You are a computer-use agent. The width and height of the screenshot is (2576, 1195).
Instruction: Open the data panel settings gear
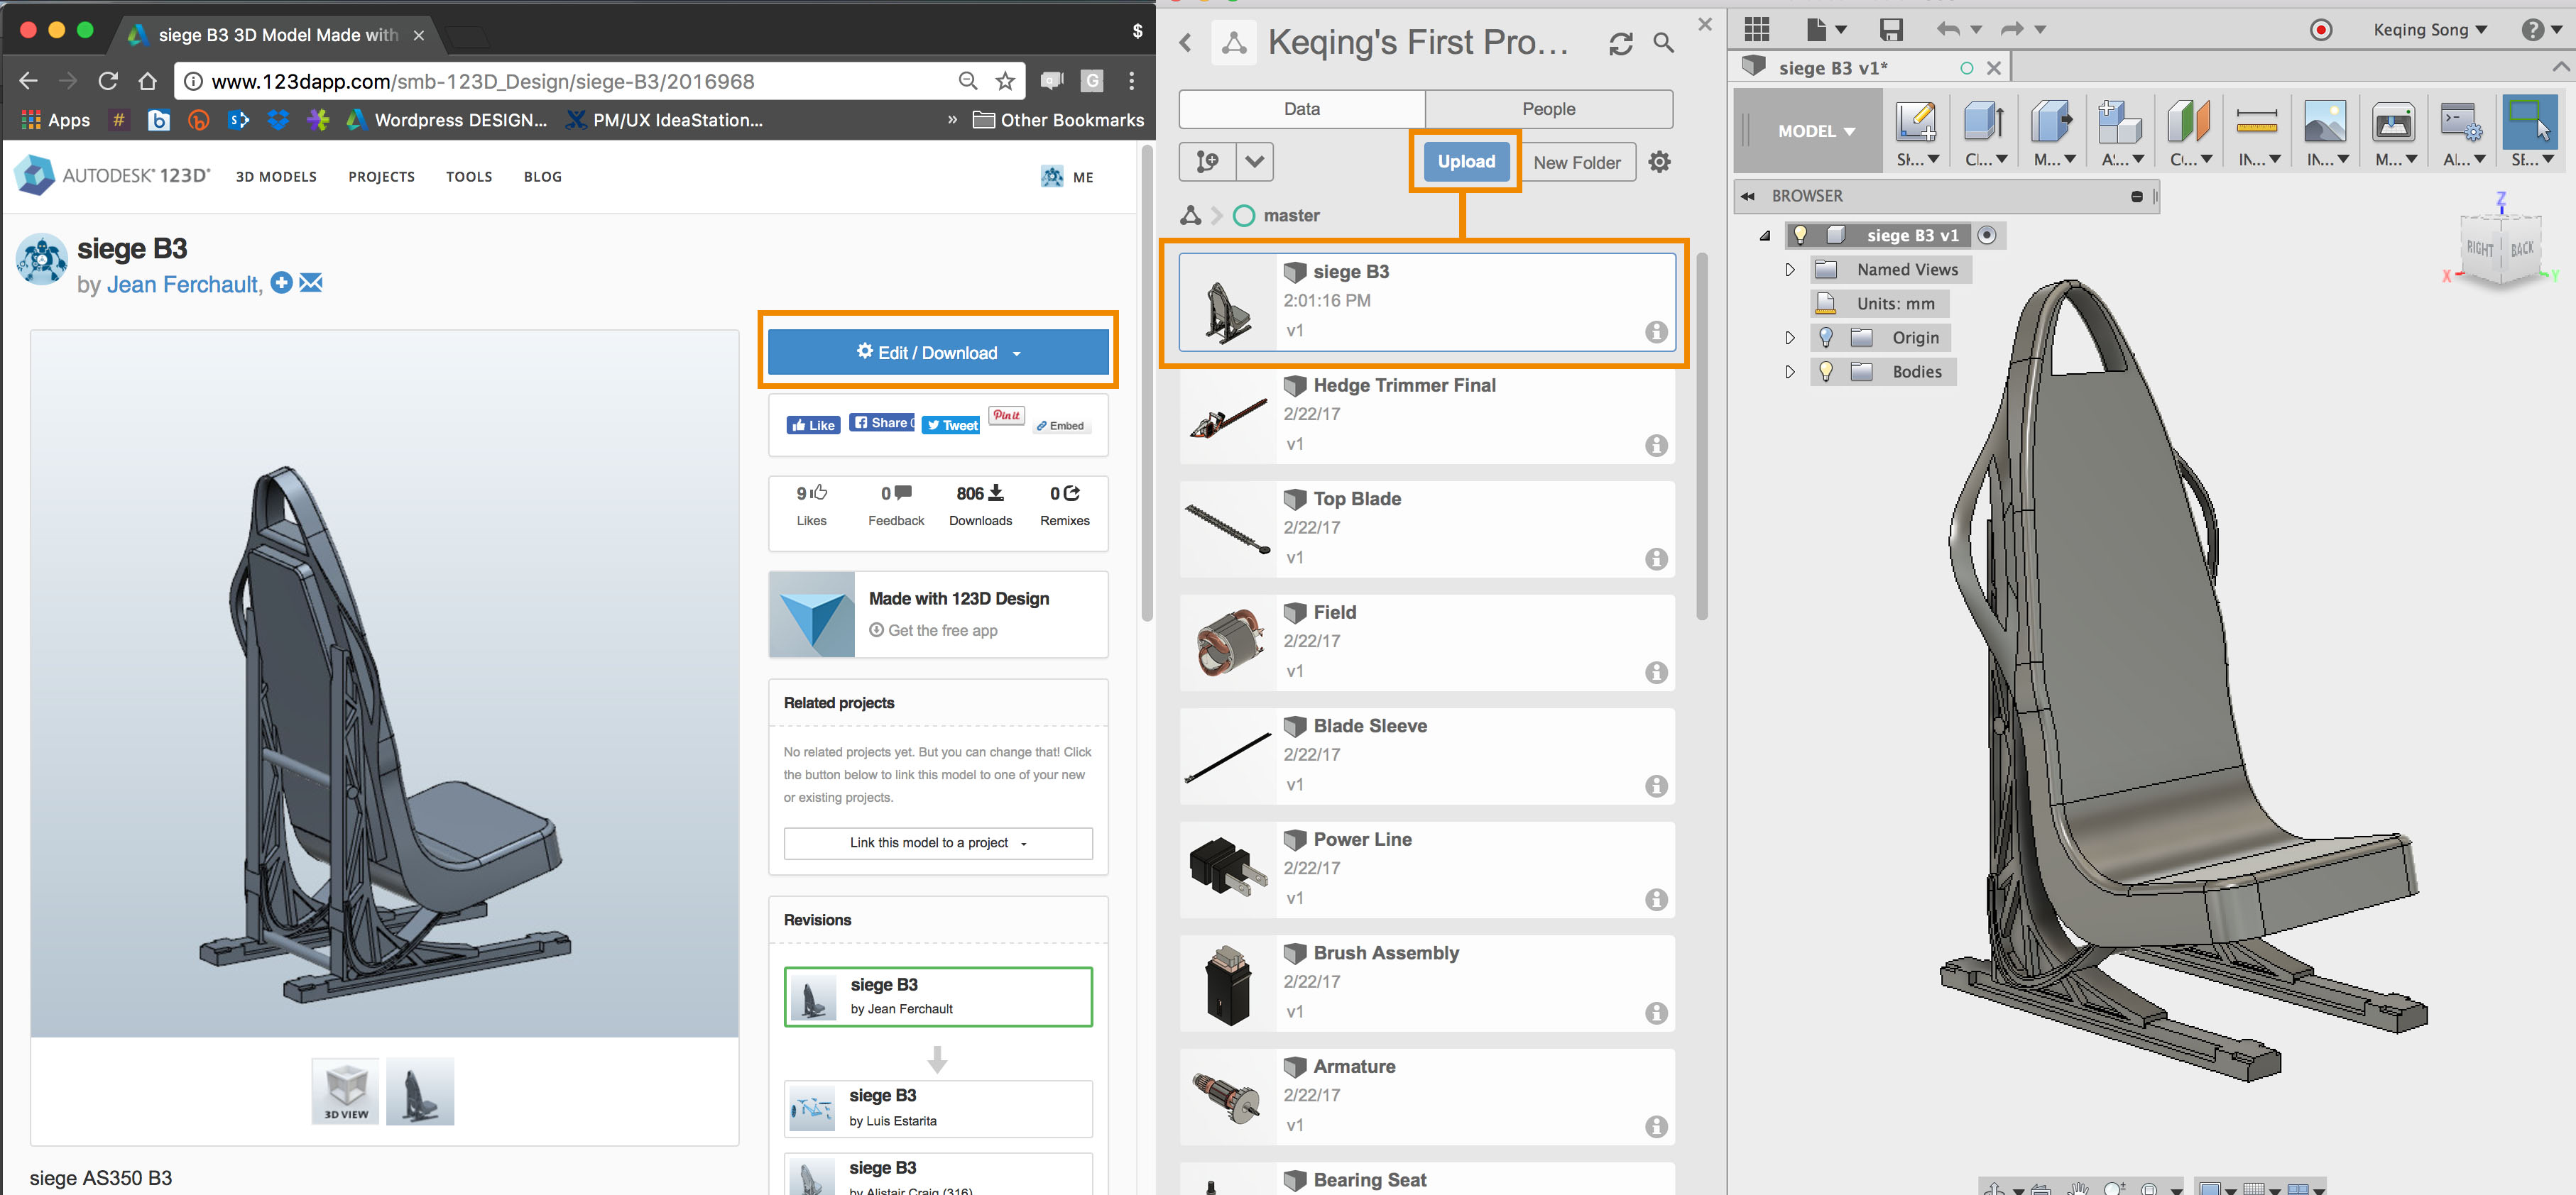click(1659, 162)
